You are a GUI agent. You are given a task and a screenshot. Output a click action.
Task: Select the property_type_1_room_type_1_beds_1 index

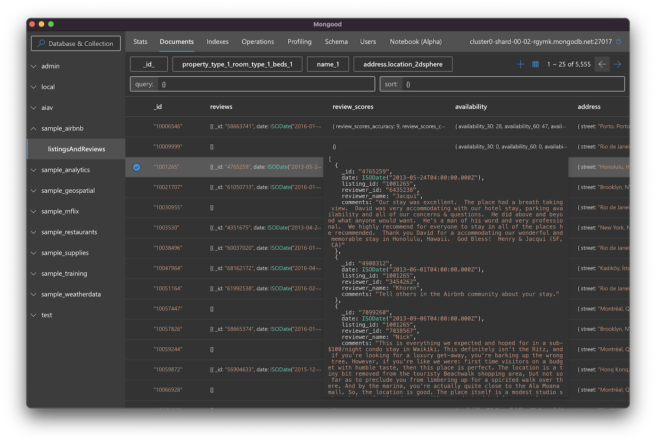pos(238,64)
